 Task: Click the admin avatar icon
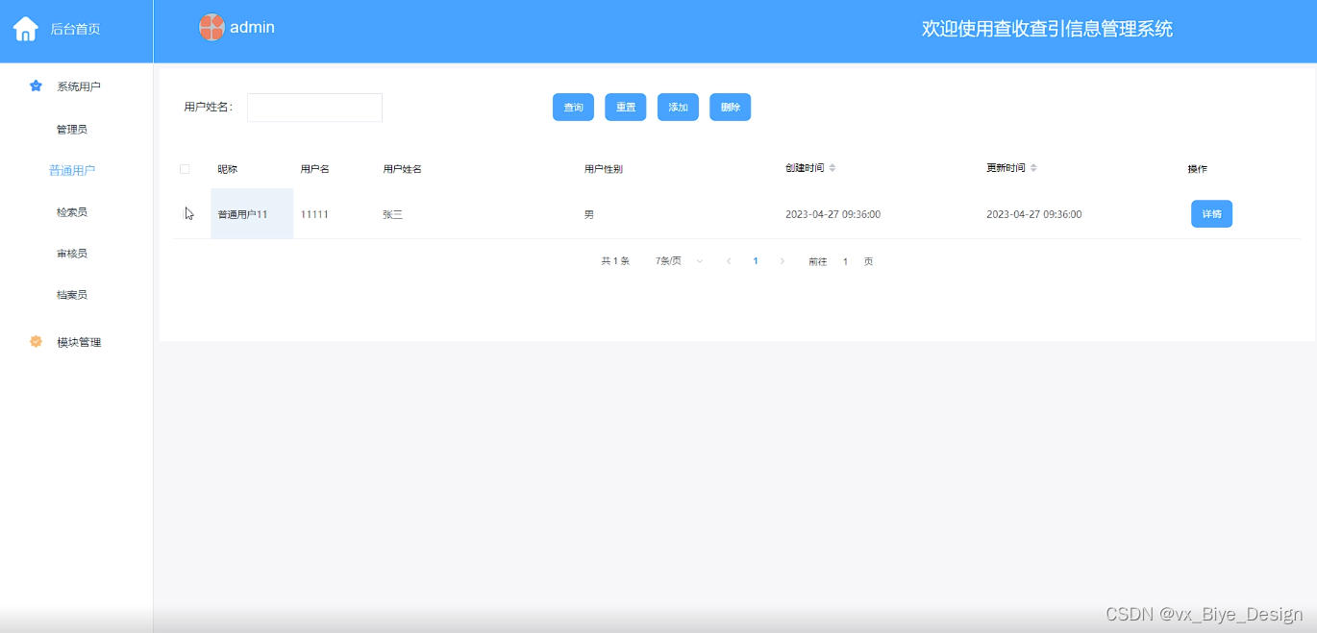pos(211,28)
